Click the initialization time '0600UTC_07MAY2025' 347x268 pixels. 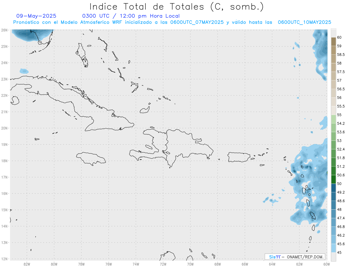pyautogui.click(x=197, y=22)
